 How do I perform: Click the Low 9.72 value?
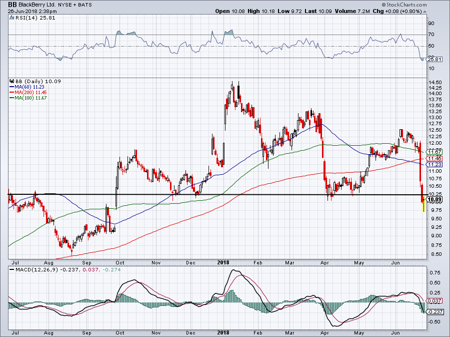click(290, 11)
